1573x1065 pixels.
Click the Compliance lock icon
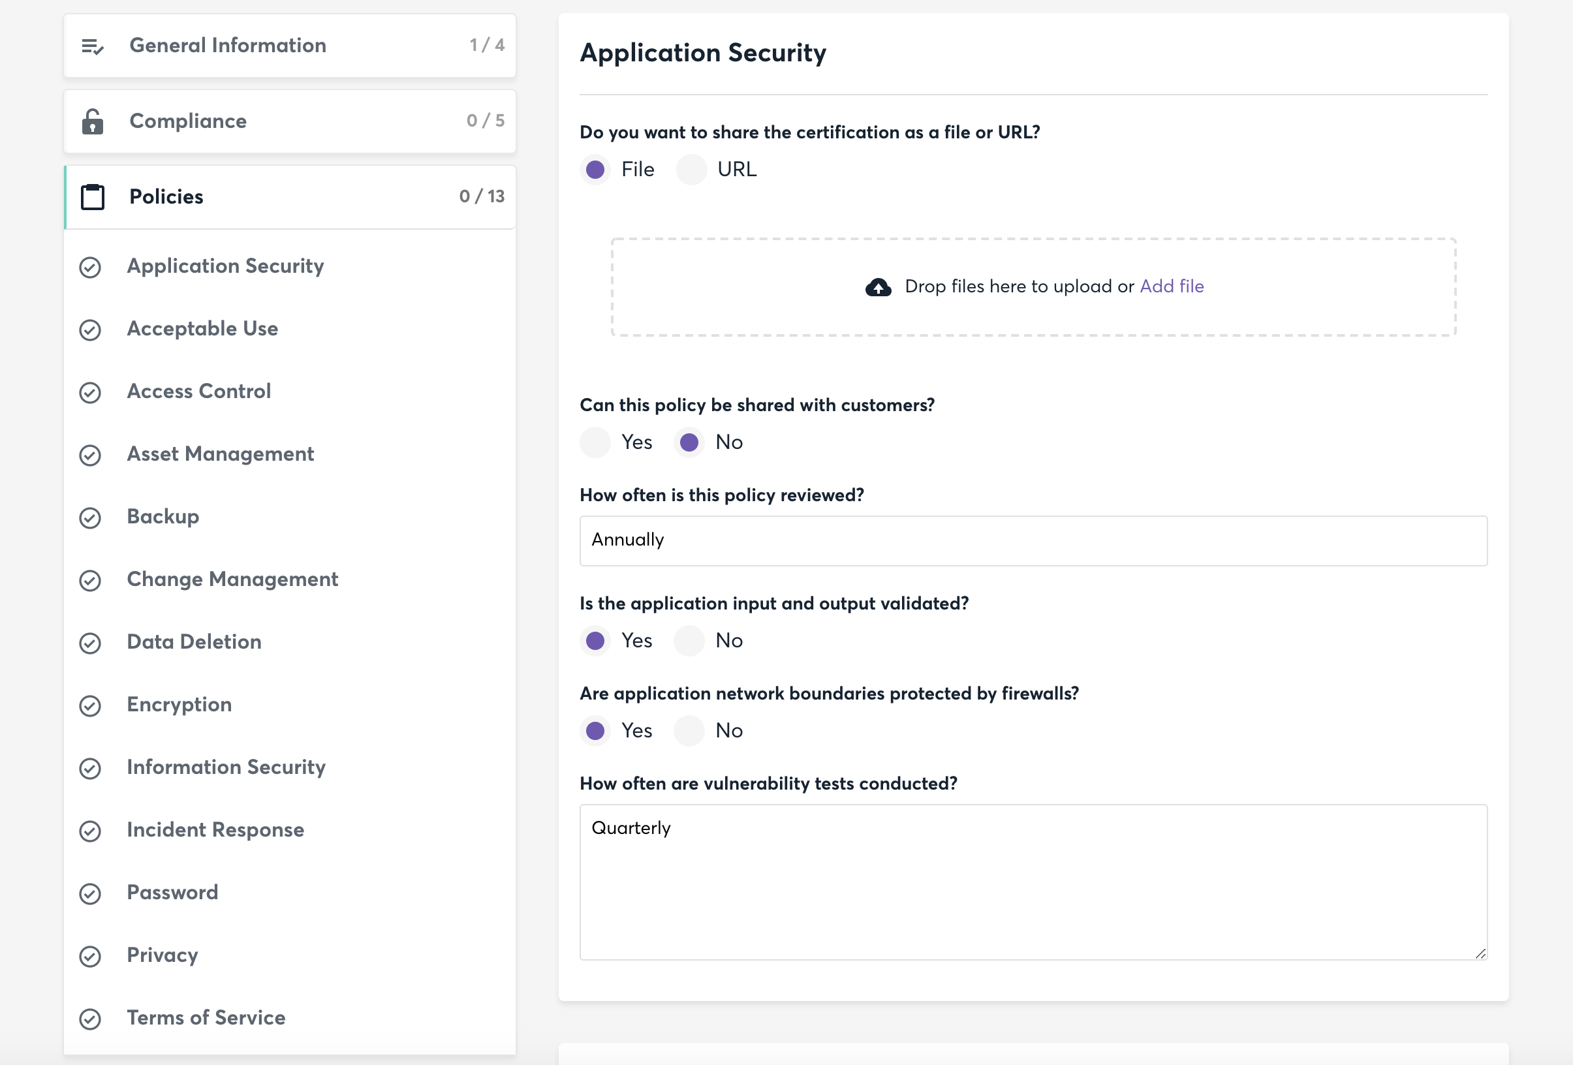(x=92, y=121)
